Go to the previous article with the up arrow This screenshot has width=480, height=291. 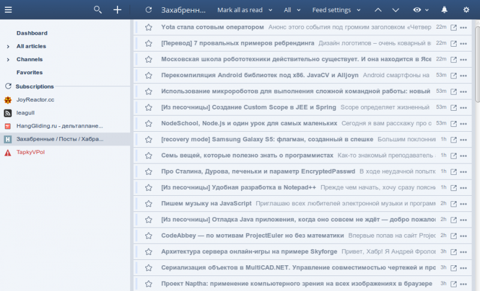click(x=377, y=10)
